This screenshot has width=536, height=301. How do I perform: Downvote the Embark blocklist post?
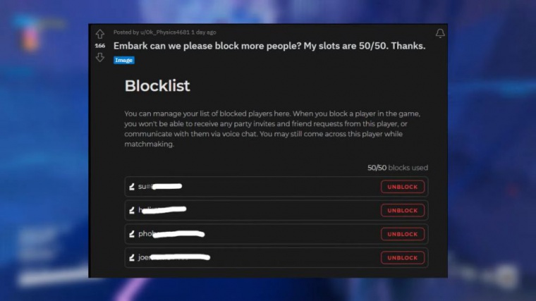(x=100, y=58)
